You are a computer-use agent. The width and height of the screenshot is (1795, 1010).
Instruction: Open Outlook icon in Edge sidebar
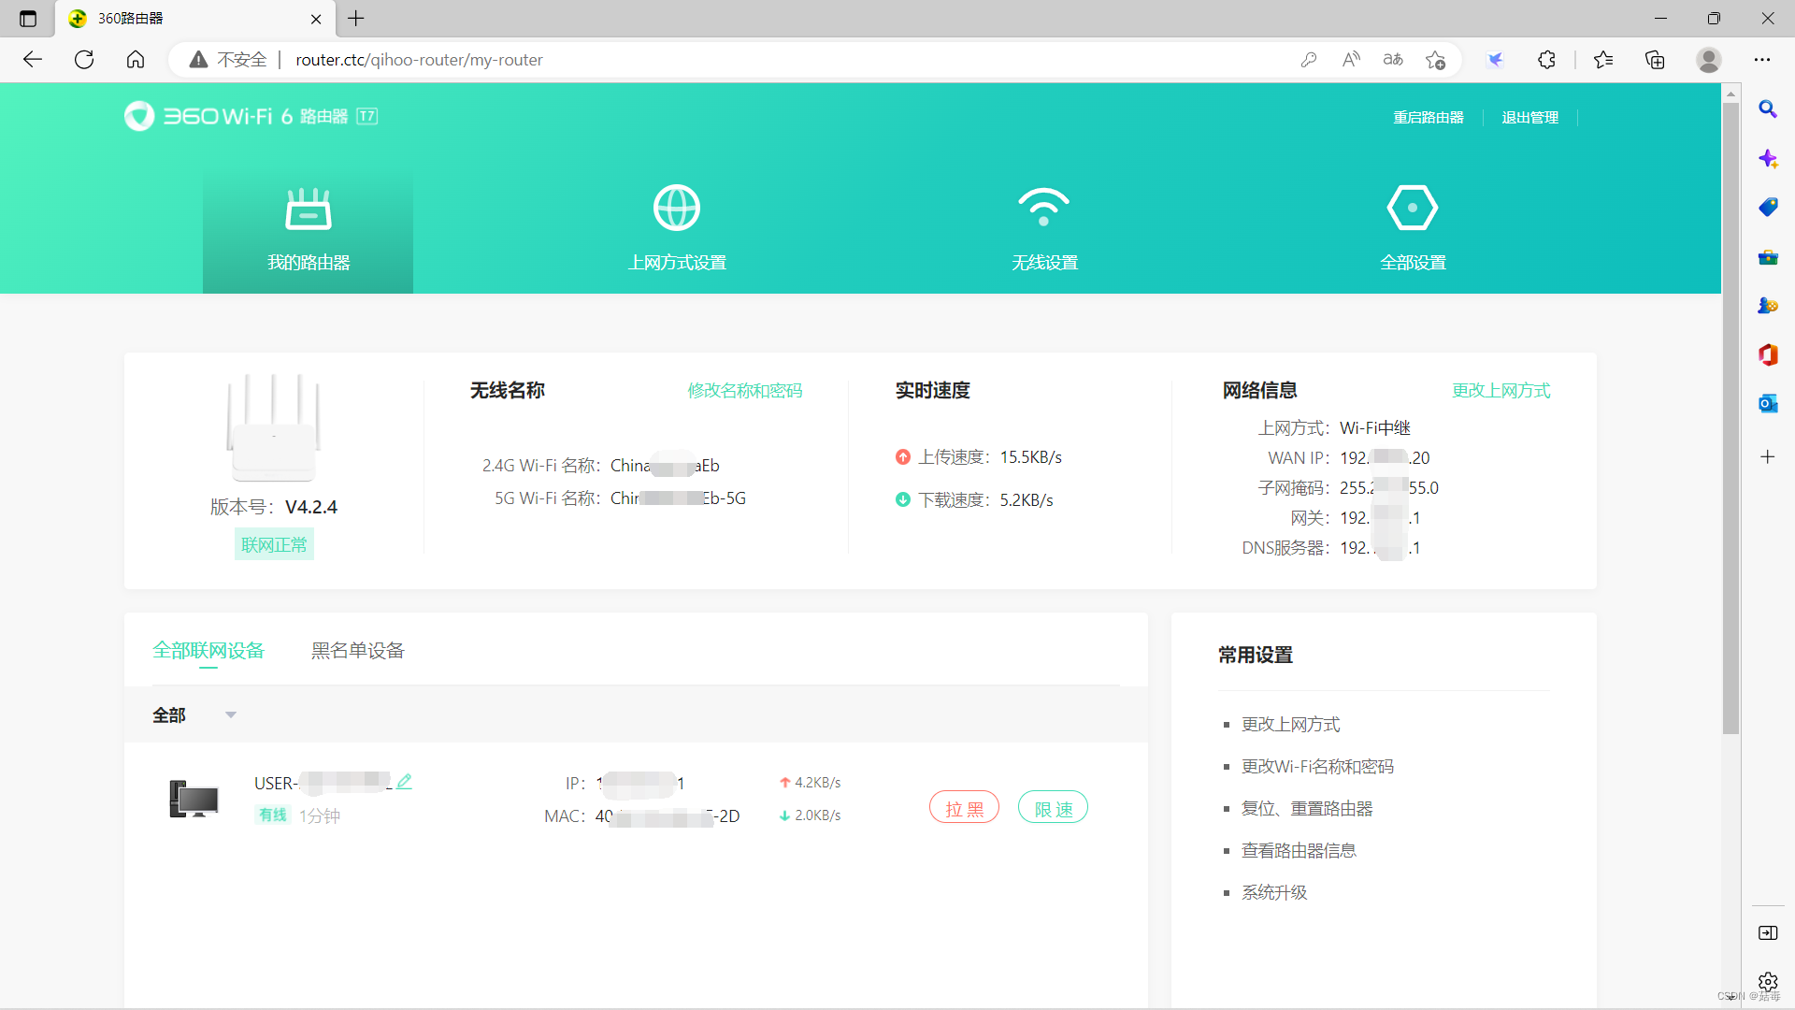(x=1767, y=403)
